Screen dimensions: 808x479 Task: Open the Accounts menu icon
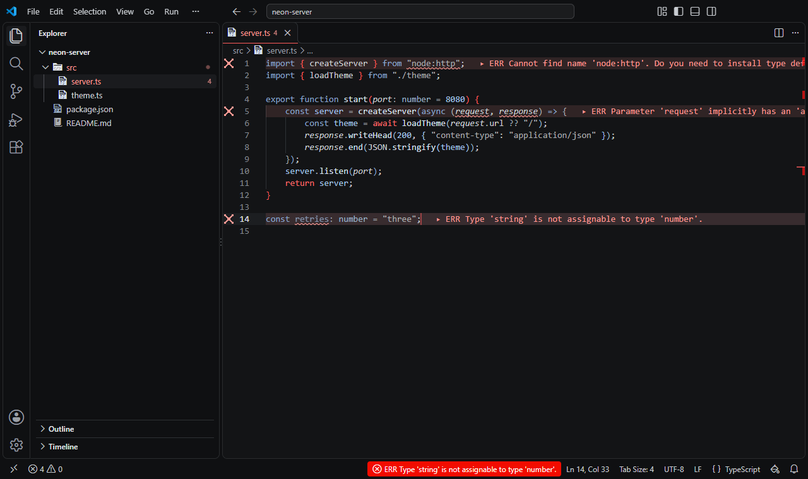point(16,417)
